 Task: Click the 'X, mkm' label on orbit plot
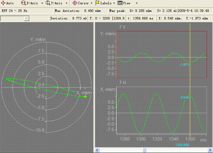[x=84, y=93]
